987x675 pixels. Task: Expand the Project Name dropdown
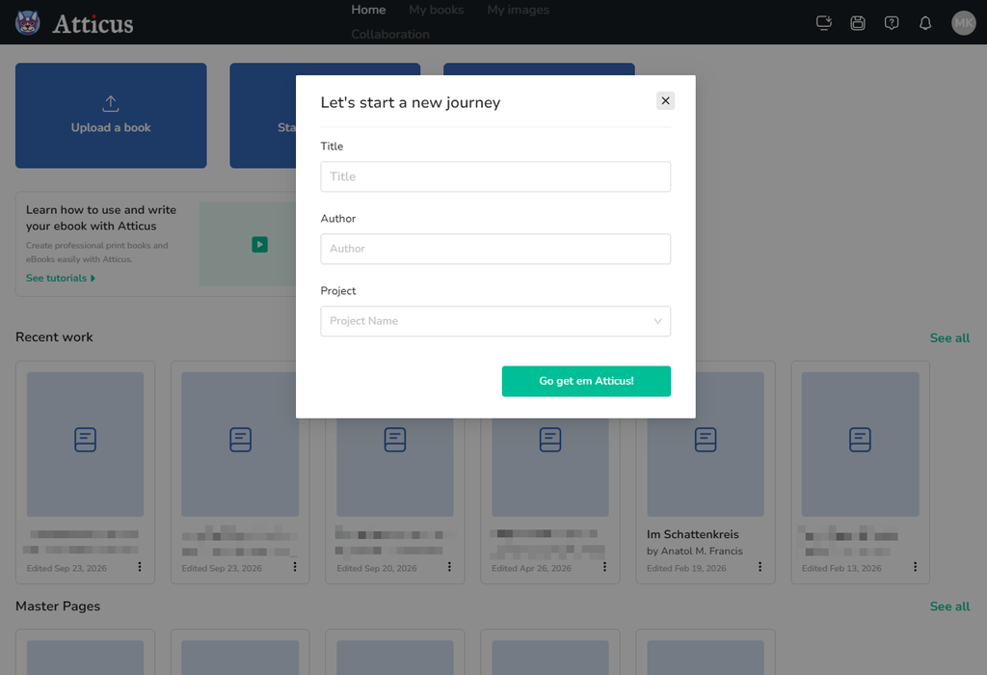click(x=495, y=321)
